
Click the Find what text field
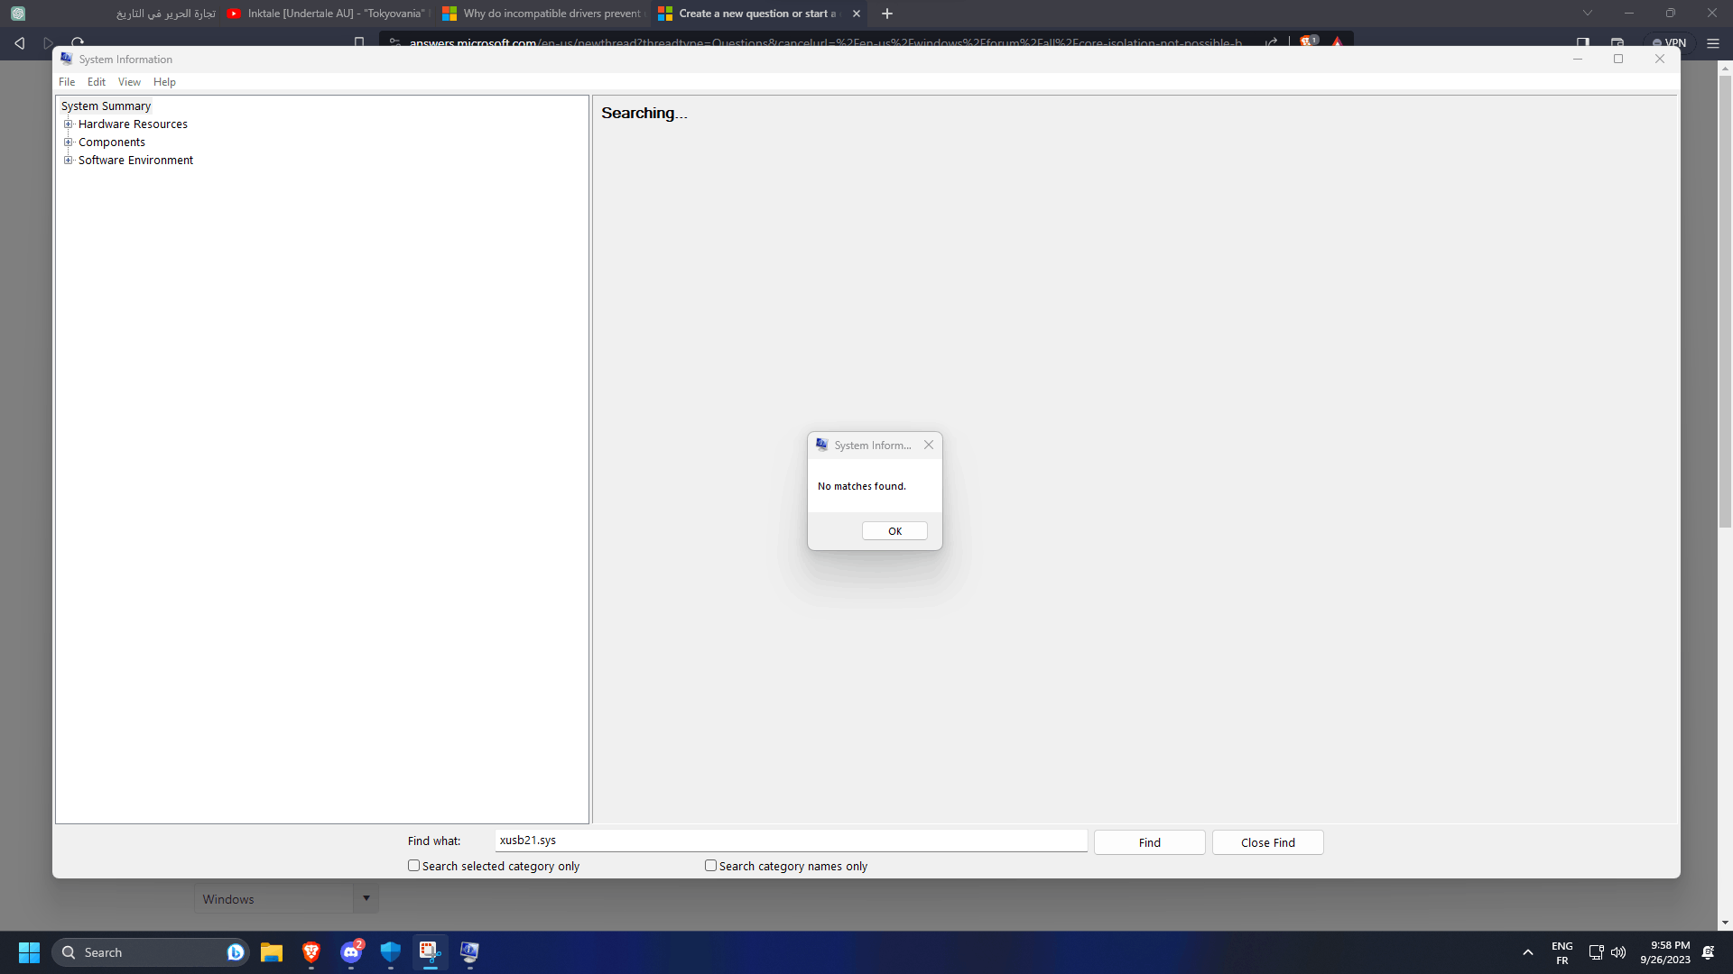tap(790, 841)
